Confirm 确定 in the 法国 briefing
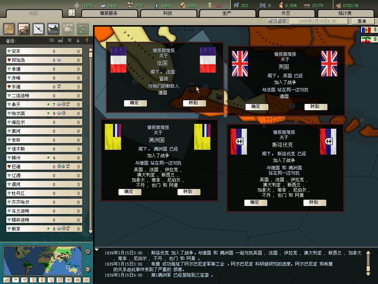The height and width of the screenshot is (284, 378). coord(135,103)
